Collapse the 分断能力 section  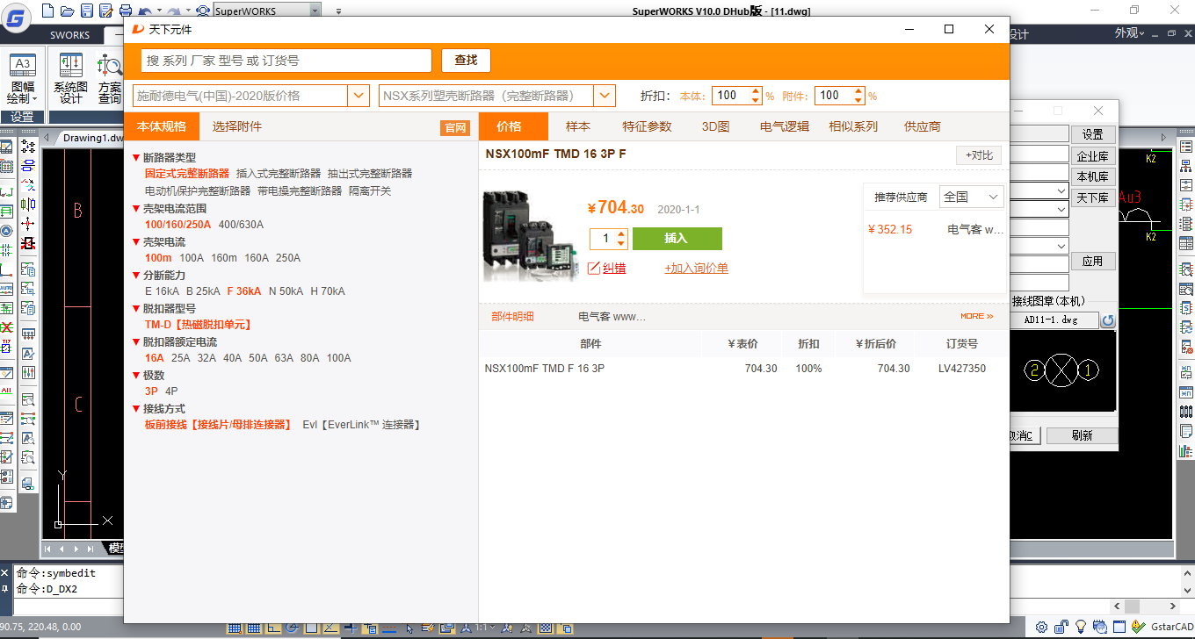(136, 276)
